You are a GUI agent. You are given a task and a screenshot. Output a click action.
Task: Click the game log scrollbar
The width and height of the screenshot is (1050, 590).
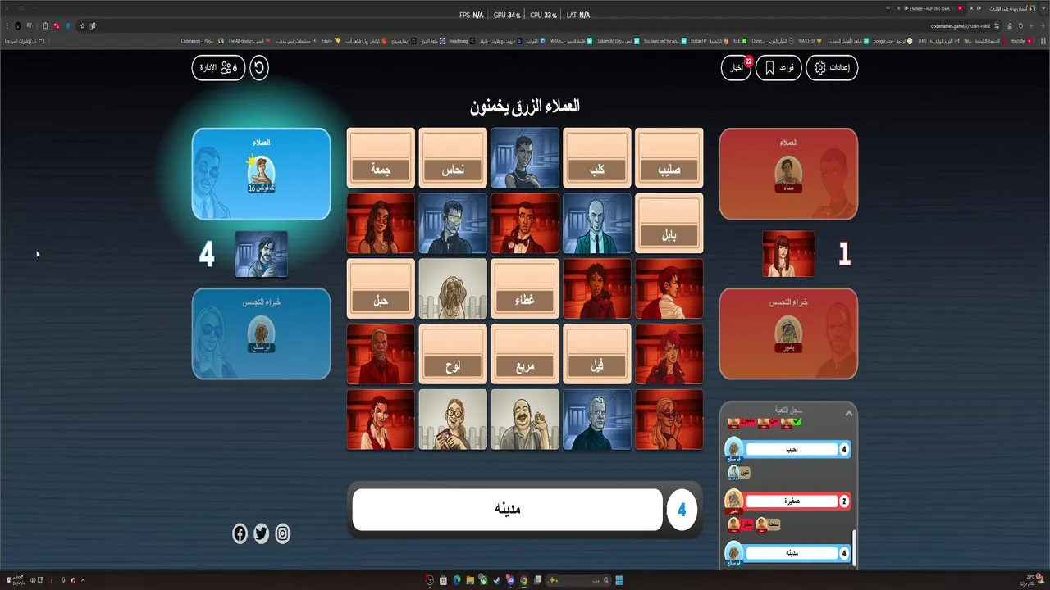854,547
